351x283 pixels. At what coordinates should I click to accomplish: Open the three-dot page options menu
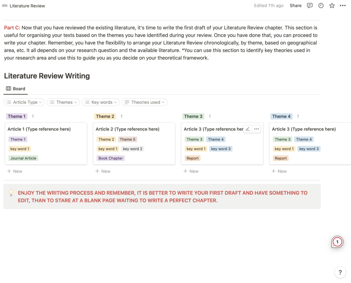[x=343, y=6]
